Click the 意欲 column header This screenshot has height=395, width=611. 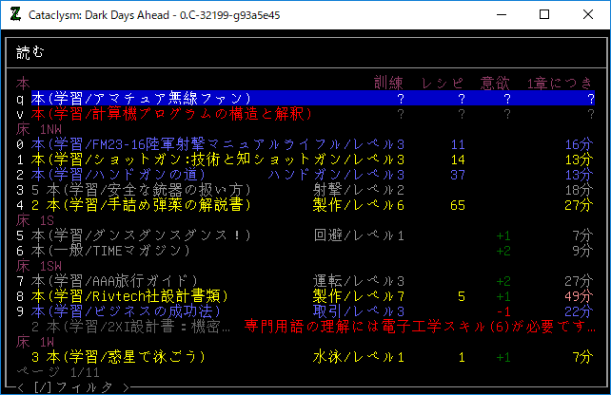click(496, 84)
